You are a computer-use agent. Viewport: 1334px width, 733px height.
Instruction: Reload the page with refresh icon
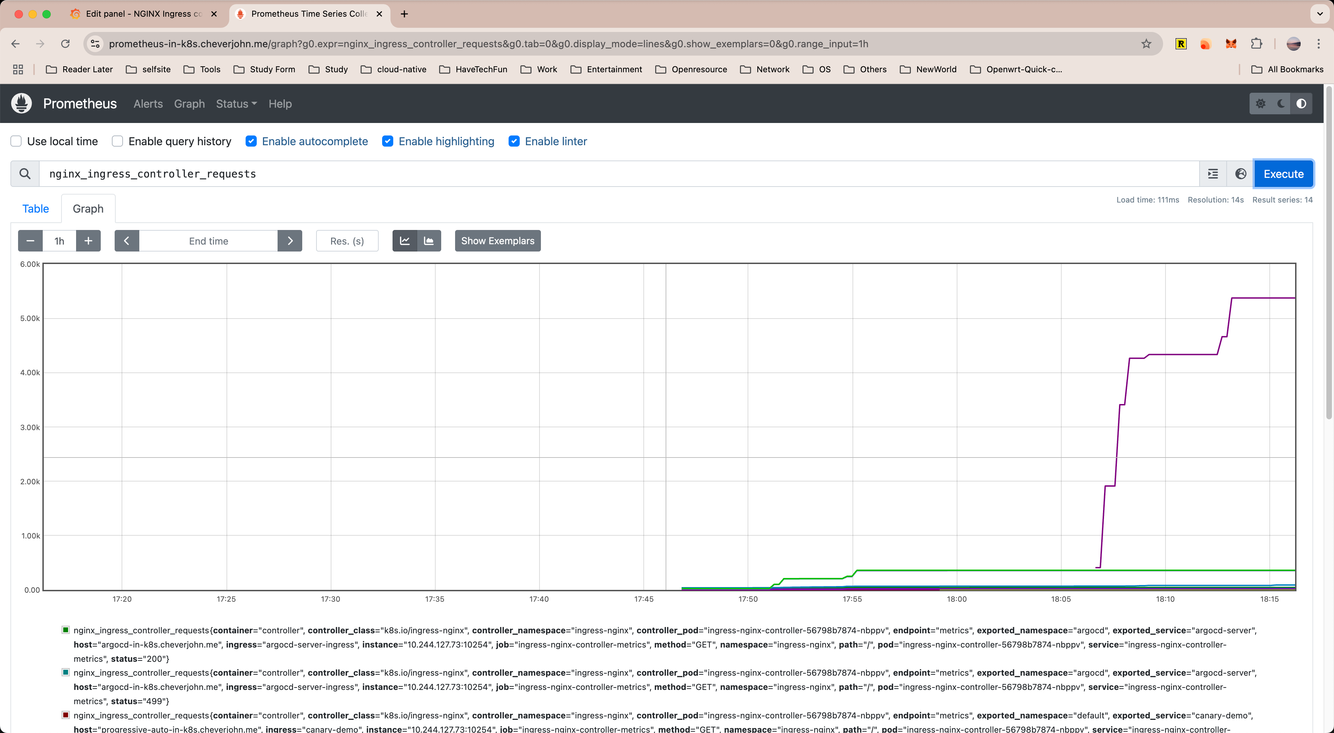click(65, 44)
